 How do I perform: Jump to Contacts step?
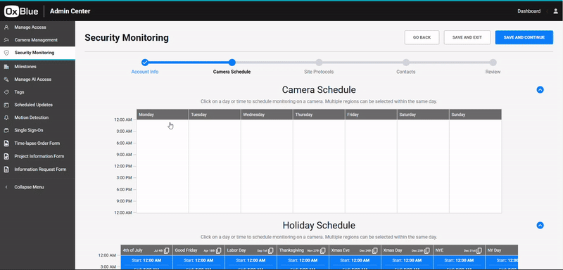click(406, 63)
